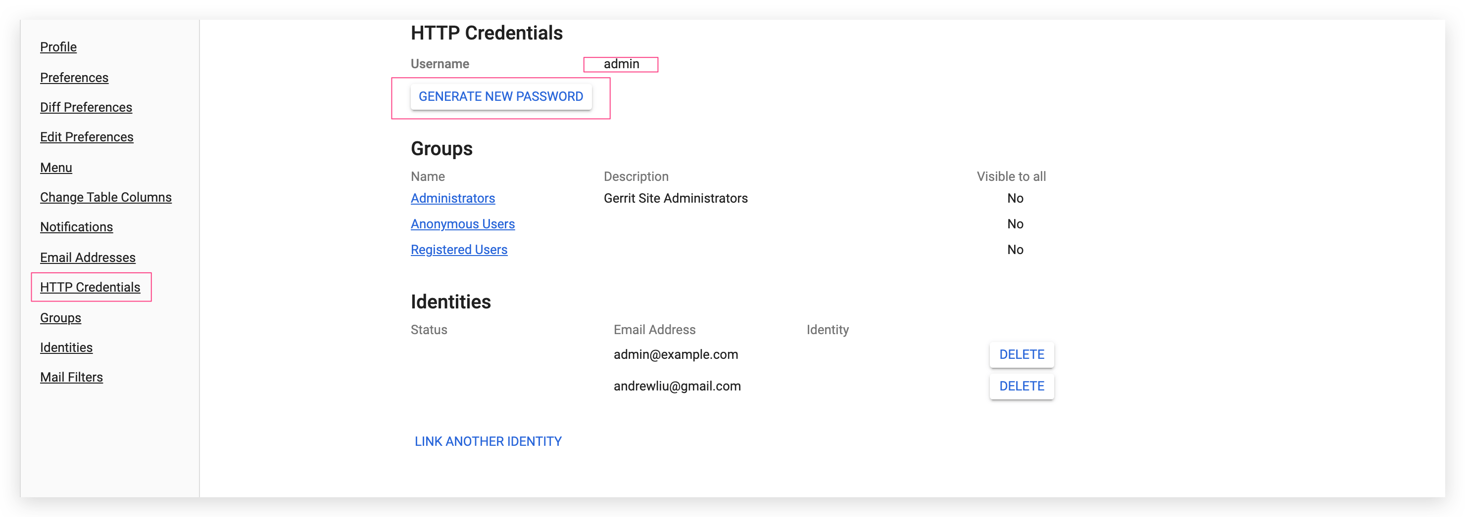Open Diff Preferences section
Screen dimensions: 1465x517
(x=86, y=107)
